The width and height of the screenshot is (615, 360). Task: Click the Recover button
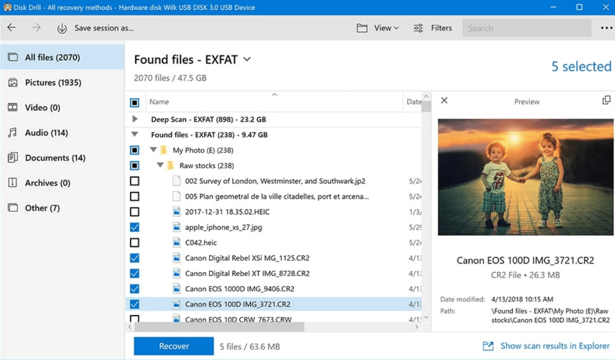click(x=173, y=346)
